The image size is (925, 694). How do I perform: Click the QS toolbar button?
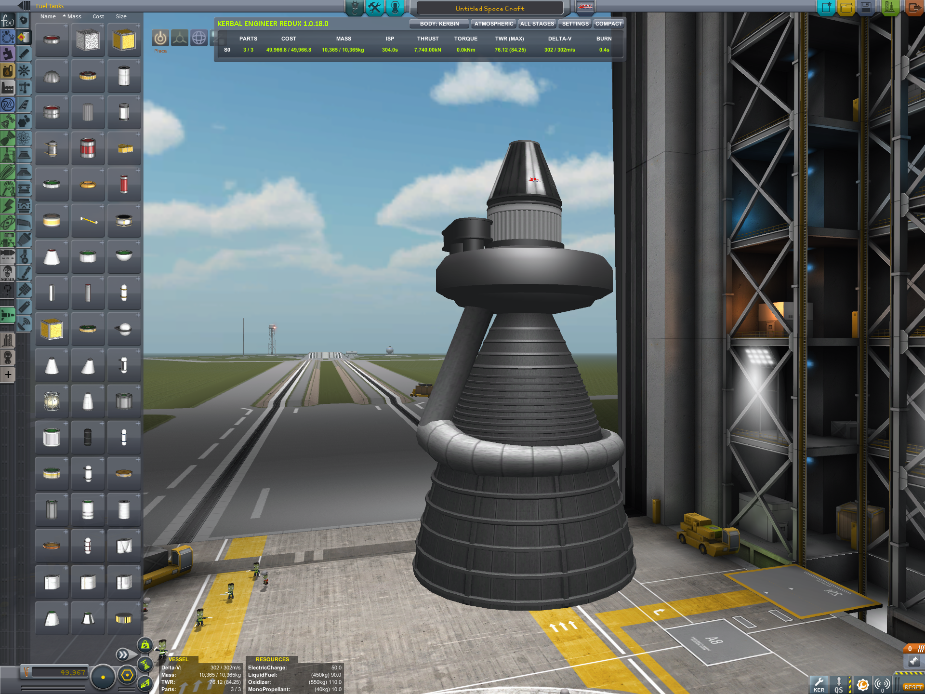[x=839, y=684]
